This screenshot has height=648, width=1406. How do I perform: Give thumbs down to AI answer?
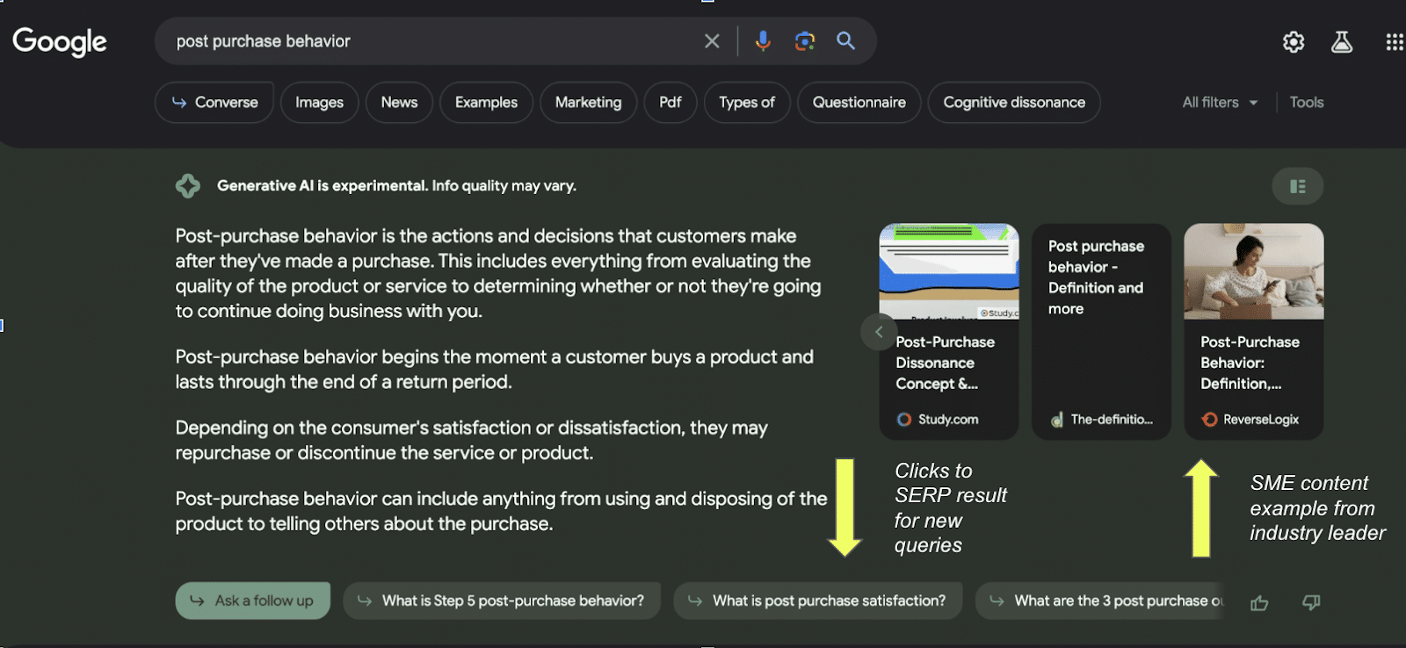click(x=1311, y=602)
